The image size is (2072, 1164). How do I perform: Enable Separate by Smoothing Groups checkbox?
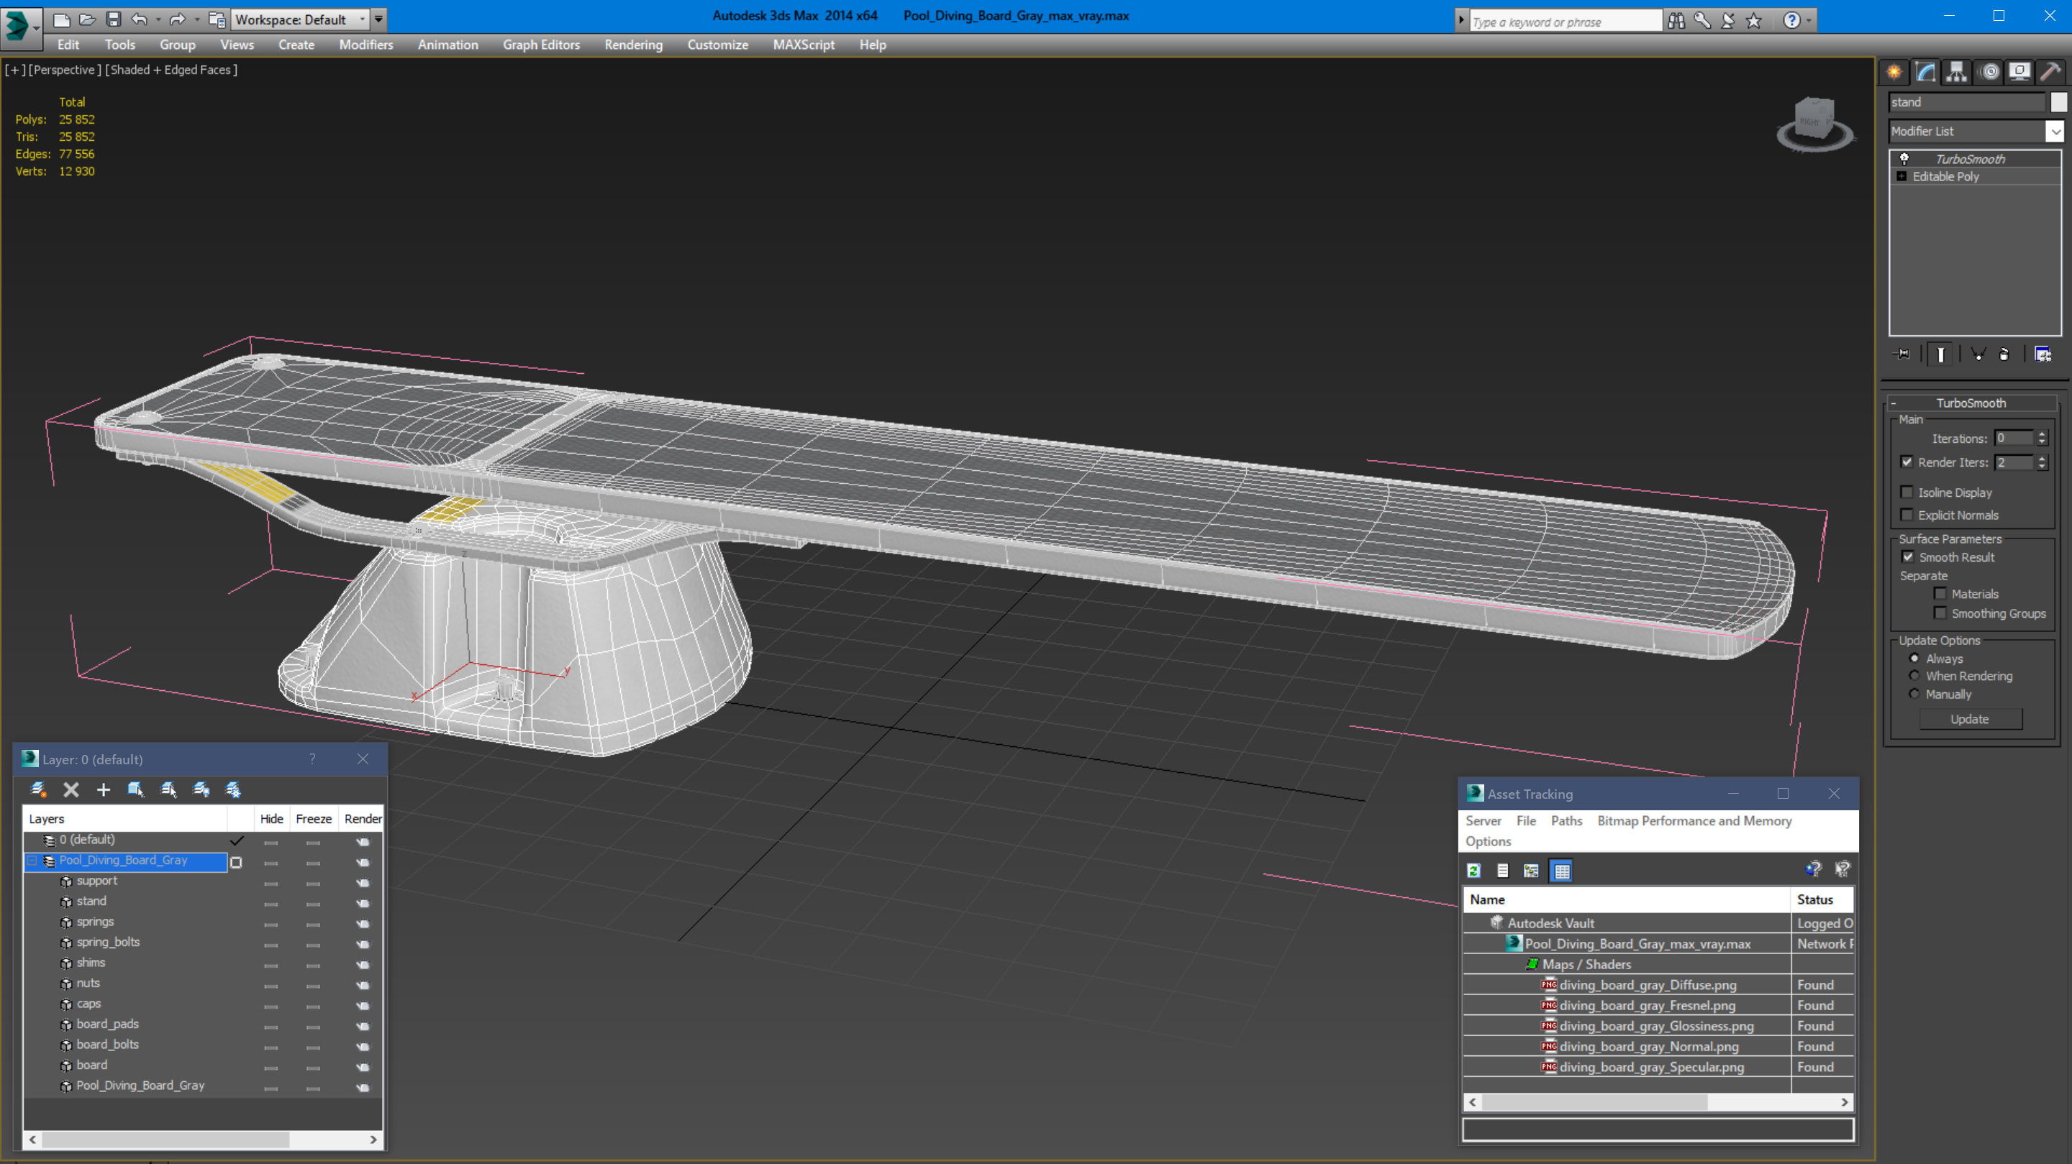pos(1941,613)
